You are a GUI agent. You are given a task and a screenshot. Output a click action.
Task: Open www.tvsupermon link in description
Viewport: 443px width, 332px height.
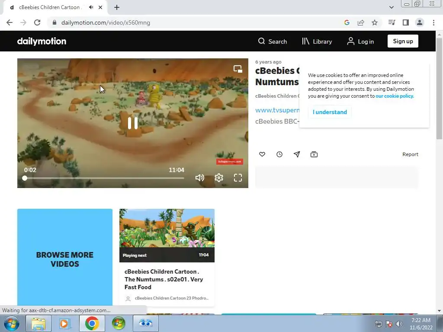click(277, 110)
